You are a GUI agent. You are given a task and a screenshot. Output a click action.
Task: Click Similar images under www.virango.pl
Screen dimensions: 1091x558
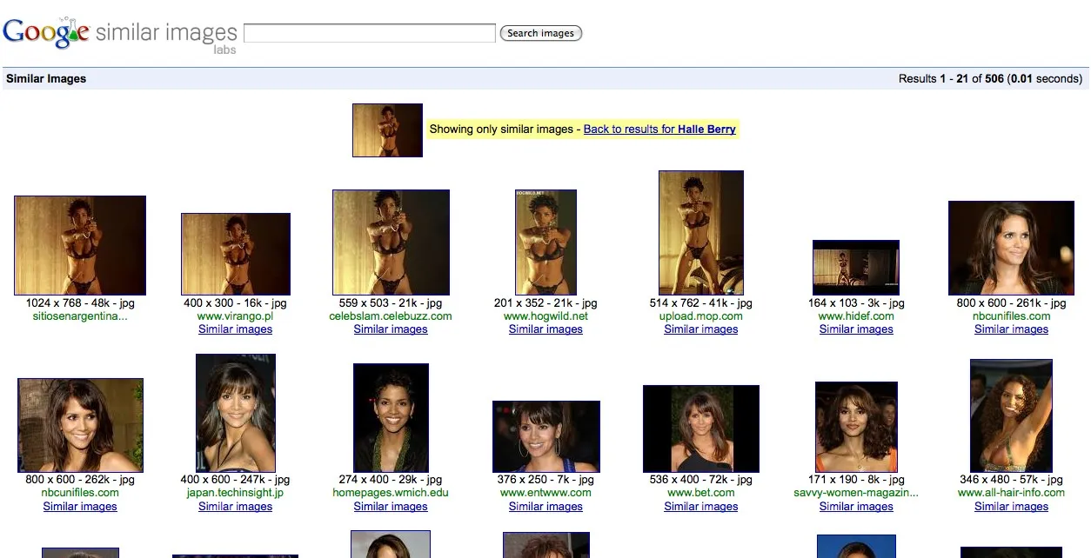click(x=235, y=329)
